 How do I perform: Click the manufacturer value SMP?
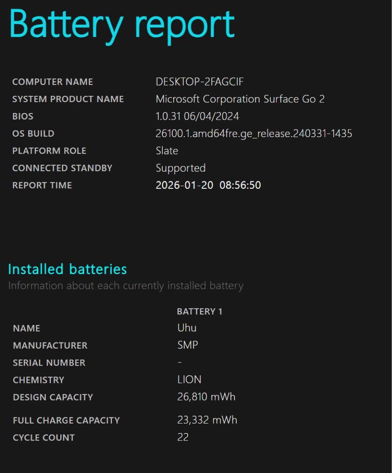188,345
